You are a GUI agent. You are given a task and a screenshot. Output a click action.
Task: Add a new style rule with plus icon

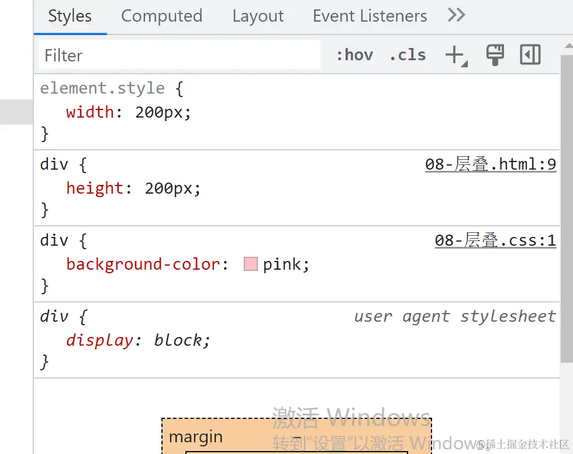[455, 56]
